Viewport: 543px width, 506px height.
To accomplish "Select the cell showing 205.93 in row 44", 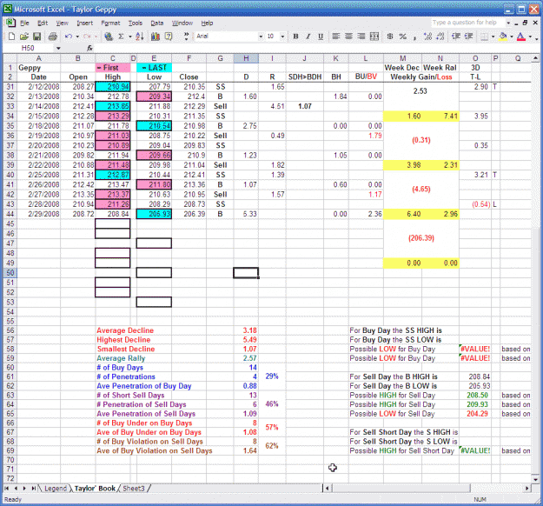I will coord(154,214).
